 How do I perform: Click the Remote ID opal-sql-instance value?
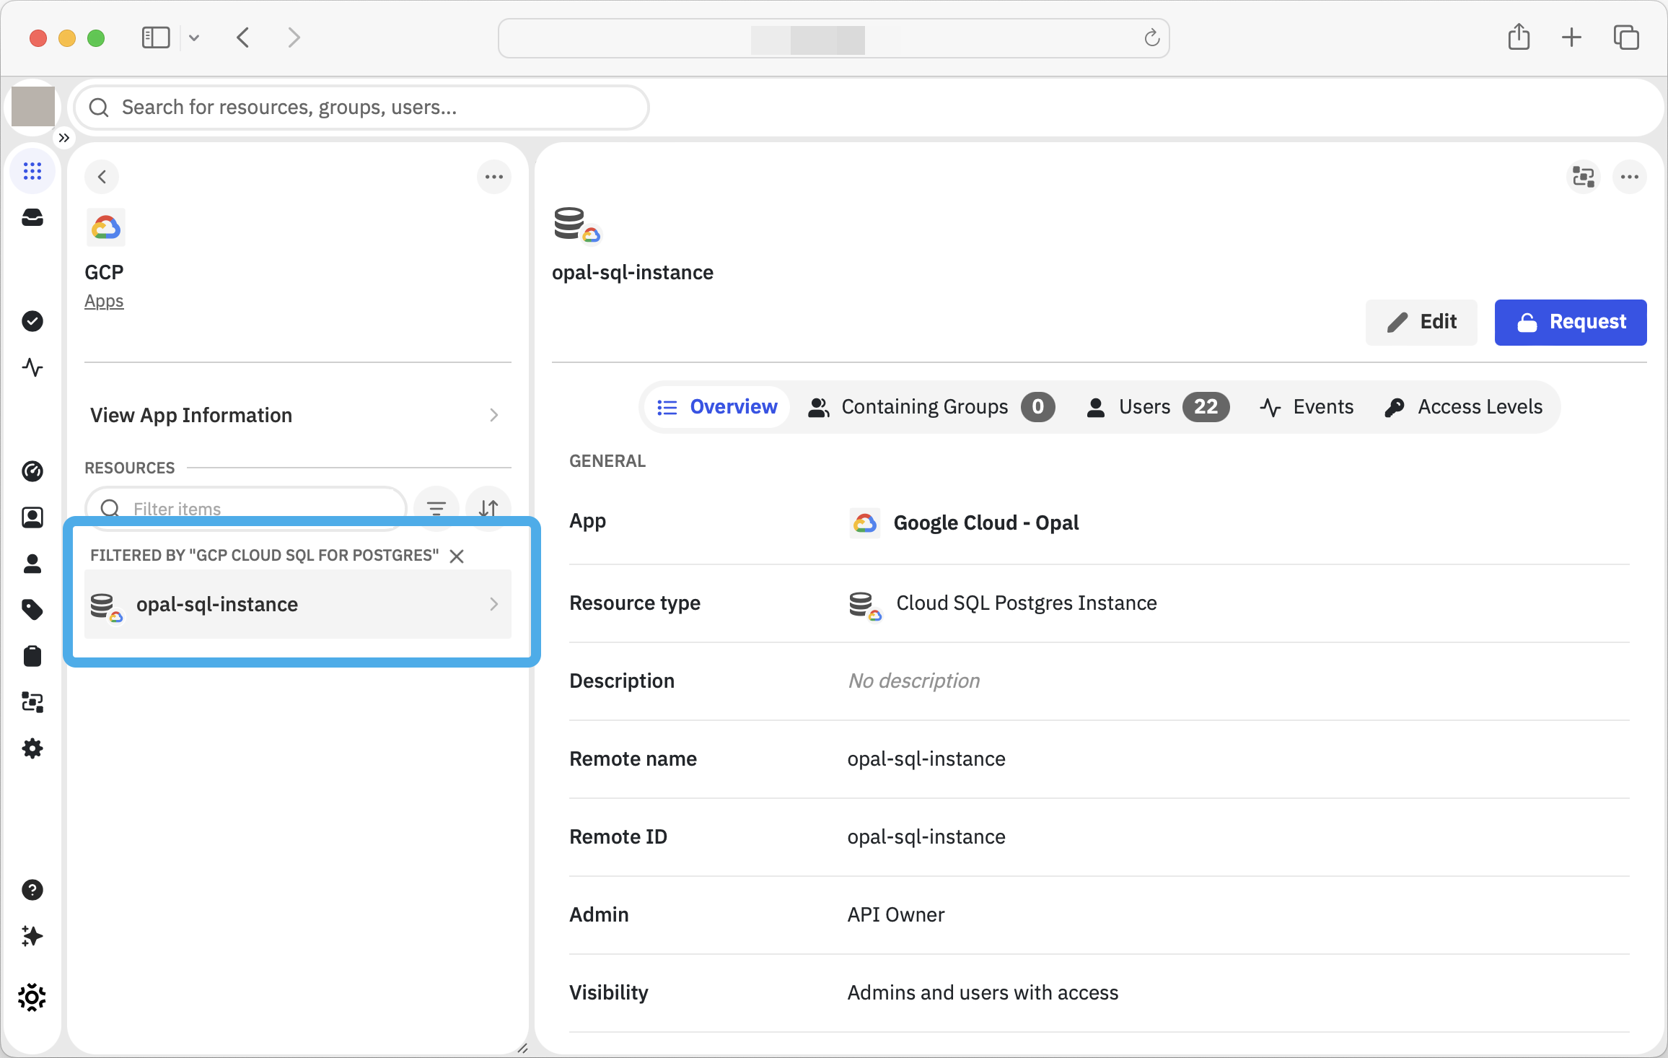coord(926,837)
